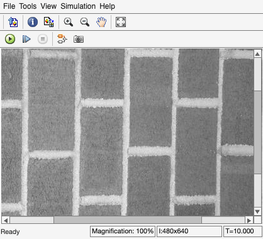
Task: Select the Zoom Out magnifier tool
Action: [x=85, y=22]
